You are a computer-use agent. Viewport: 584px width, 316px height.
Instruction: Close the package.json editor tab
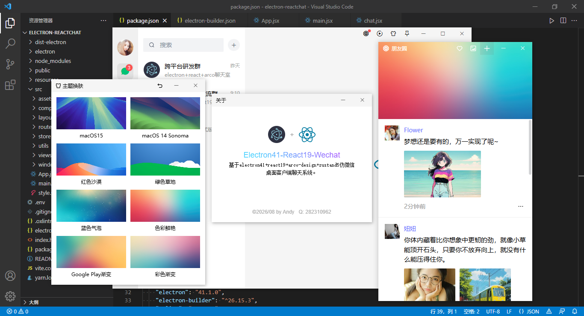[165, 21]
